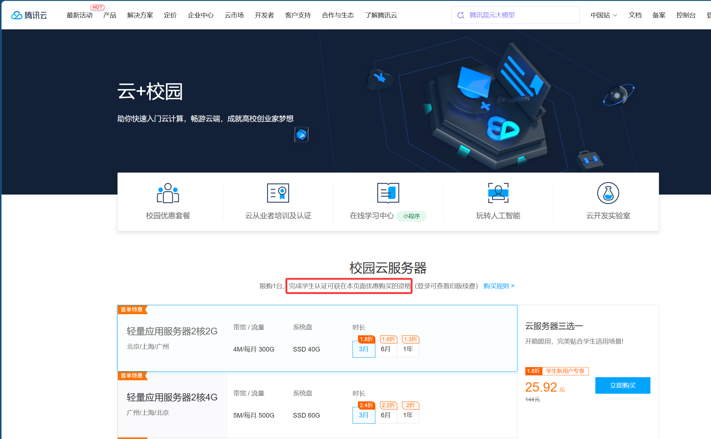Click the 首单特惠 tag on 2核2G card

click(132, 310)
